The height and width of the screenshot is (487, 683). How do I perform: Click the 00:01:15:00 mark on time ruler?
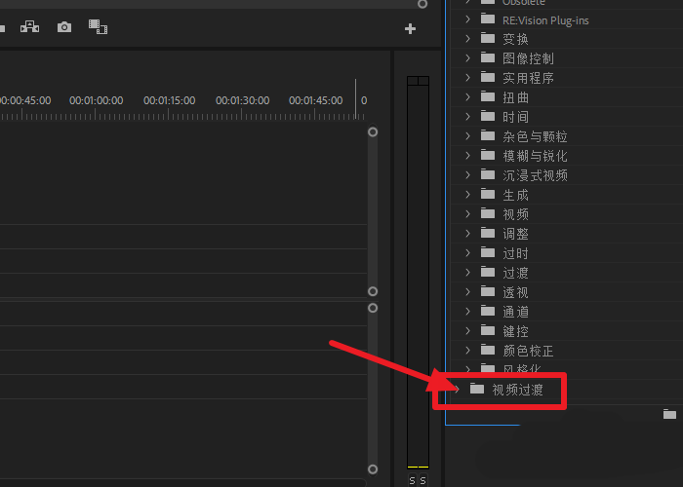tap(169, 101)
